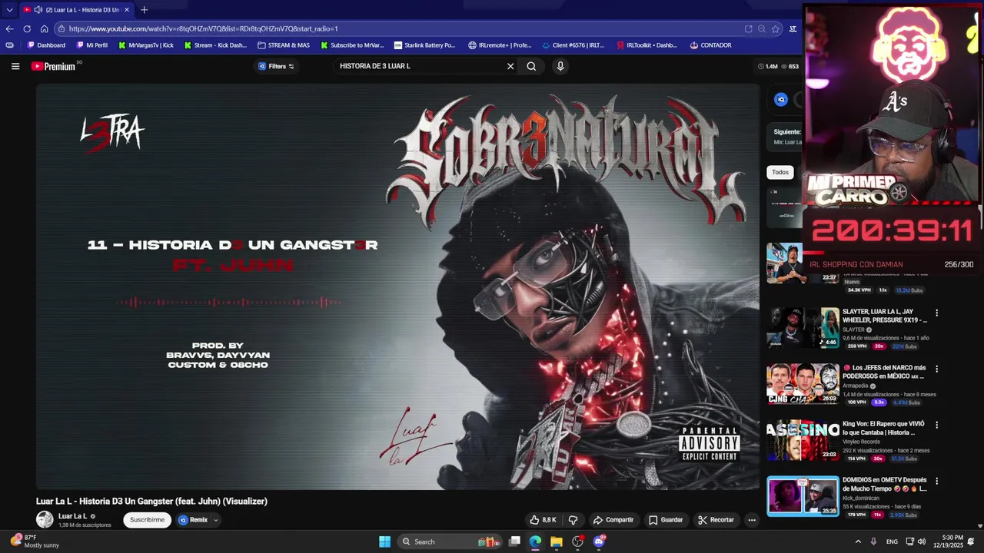
Task: Click the vidIQ round icon in sidebar
Action: (x=781, y=99)
